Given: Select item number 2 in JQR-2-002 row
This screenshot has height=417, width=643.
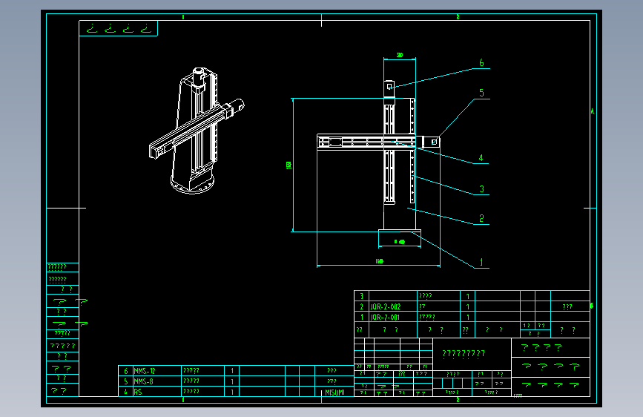Looking at the screenshot, I should (x=361, y=306).
